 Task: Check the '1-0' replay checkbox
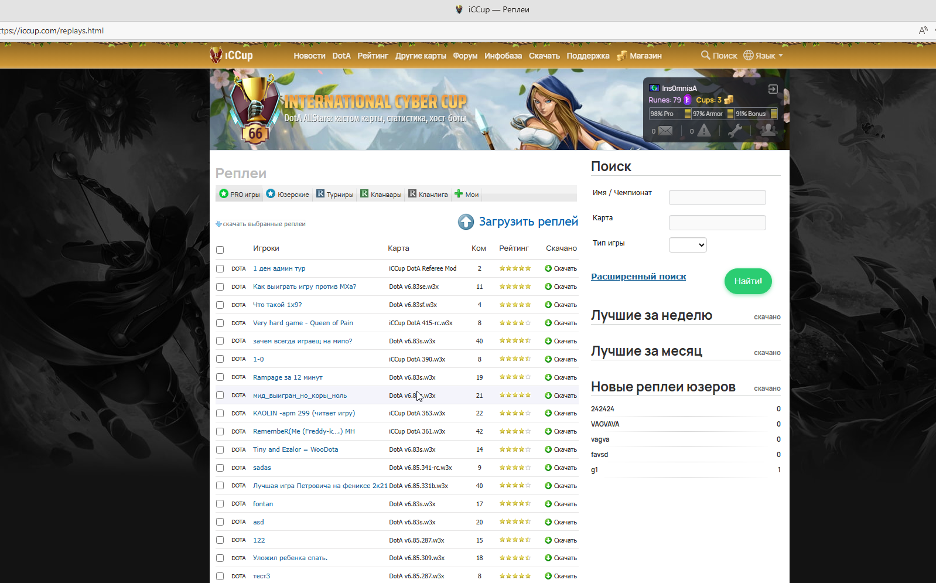pos(220,359)
